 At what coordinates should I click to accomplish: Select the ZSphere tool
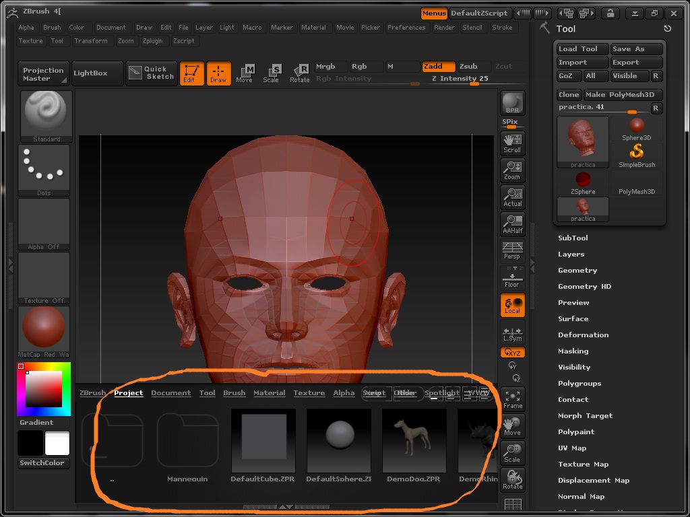[x=583, y=183]
